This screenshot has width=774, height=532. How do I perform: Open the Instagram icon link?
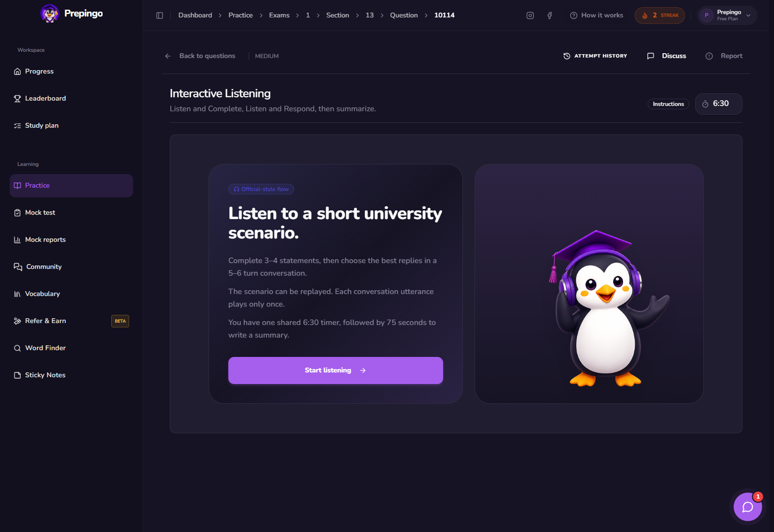click(x=530, y=15)
